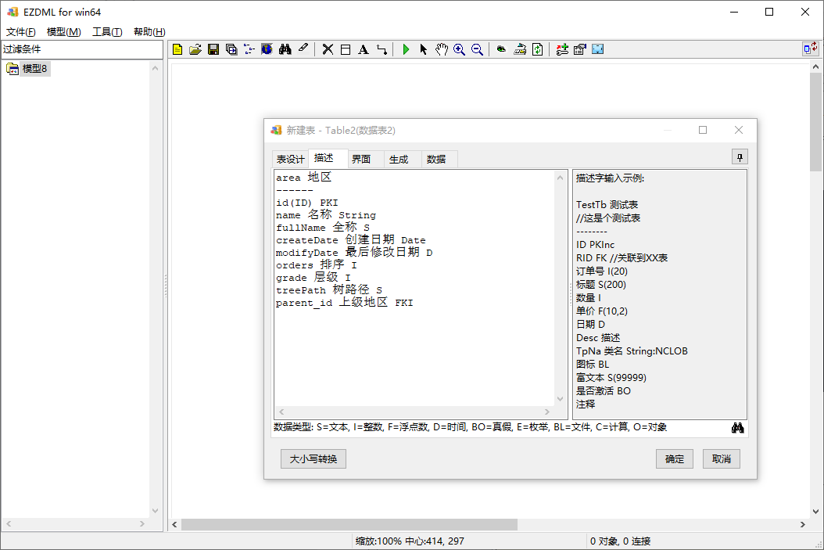Save the model with the diskette icon
The width and height of the screenshot is (824, 550).
click(213, 49)
